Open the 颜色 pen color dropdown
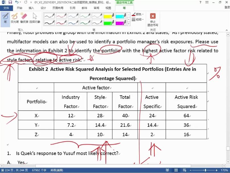The image size is (230, 173). 138,14
